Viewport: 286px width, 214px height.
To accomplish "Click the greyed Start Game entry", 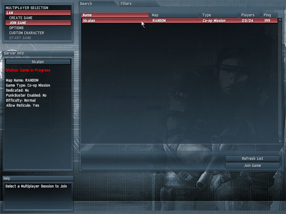I will (20, 38).
